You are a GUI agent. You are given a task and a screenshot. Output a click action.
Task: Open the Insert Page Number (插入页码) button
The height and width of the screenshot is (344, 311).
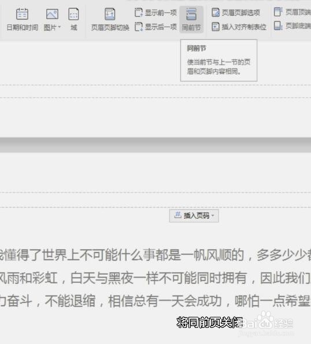(194, 216)
